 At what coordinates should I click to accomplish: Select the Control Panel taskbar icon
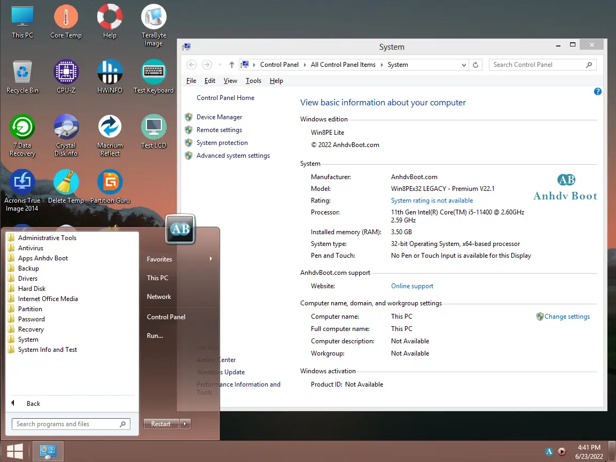pos(48,451)
